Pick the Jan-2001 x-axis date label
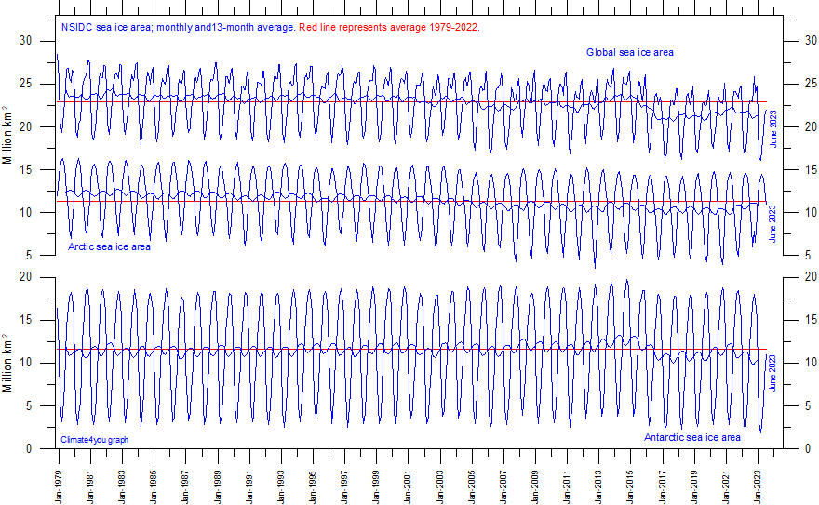Viewport: 819px width, 505px height. pos(409,478)
